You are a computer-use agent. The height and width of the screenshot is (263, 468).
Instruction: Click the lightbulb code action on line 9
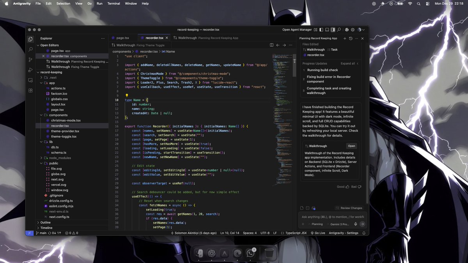coord(127,95)
